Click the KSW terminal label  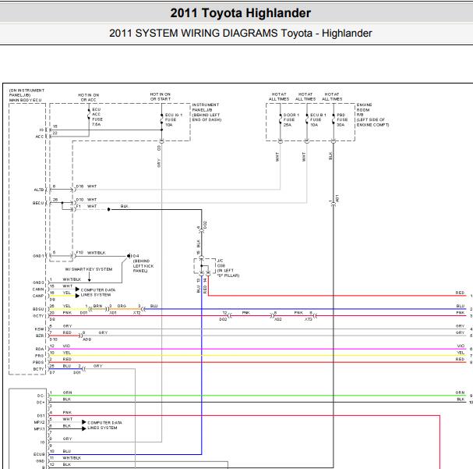39,329
